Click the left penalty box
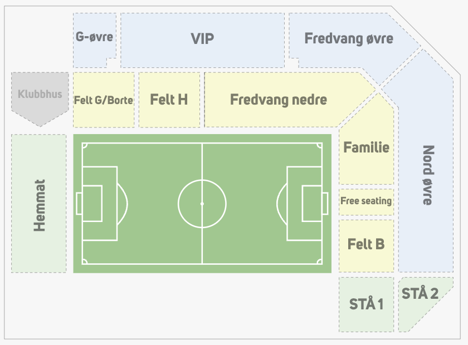The width and height of the screenshot is (468, 345). pyautogui.click(x=100, y=203)
